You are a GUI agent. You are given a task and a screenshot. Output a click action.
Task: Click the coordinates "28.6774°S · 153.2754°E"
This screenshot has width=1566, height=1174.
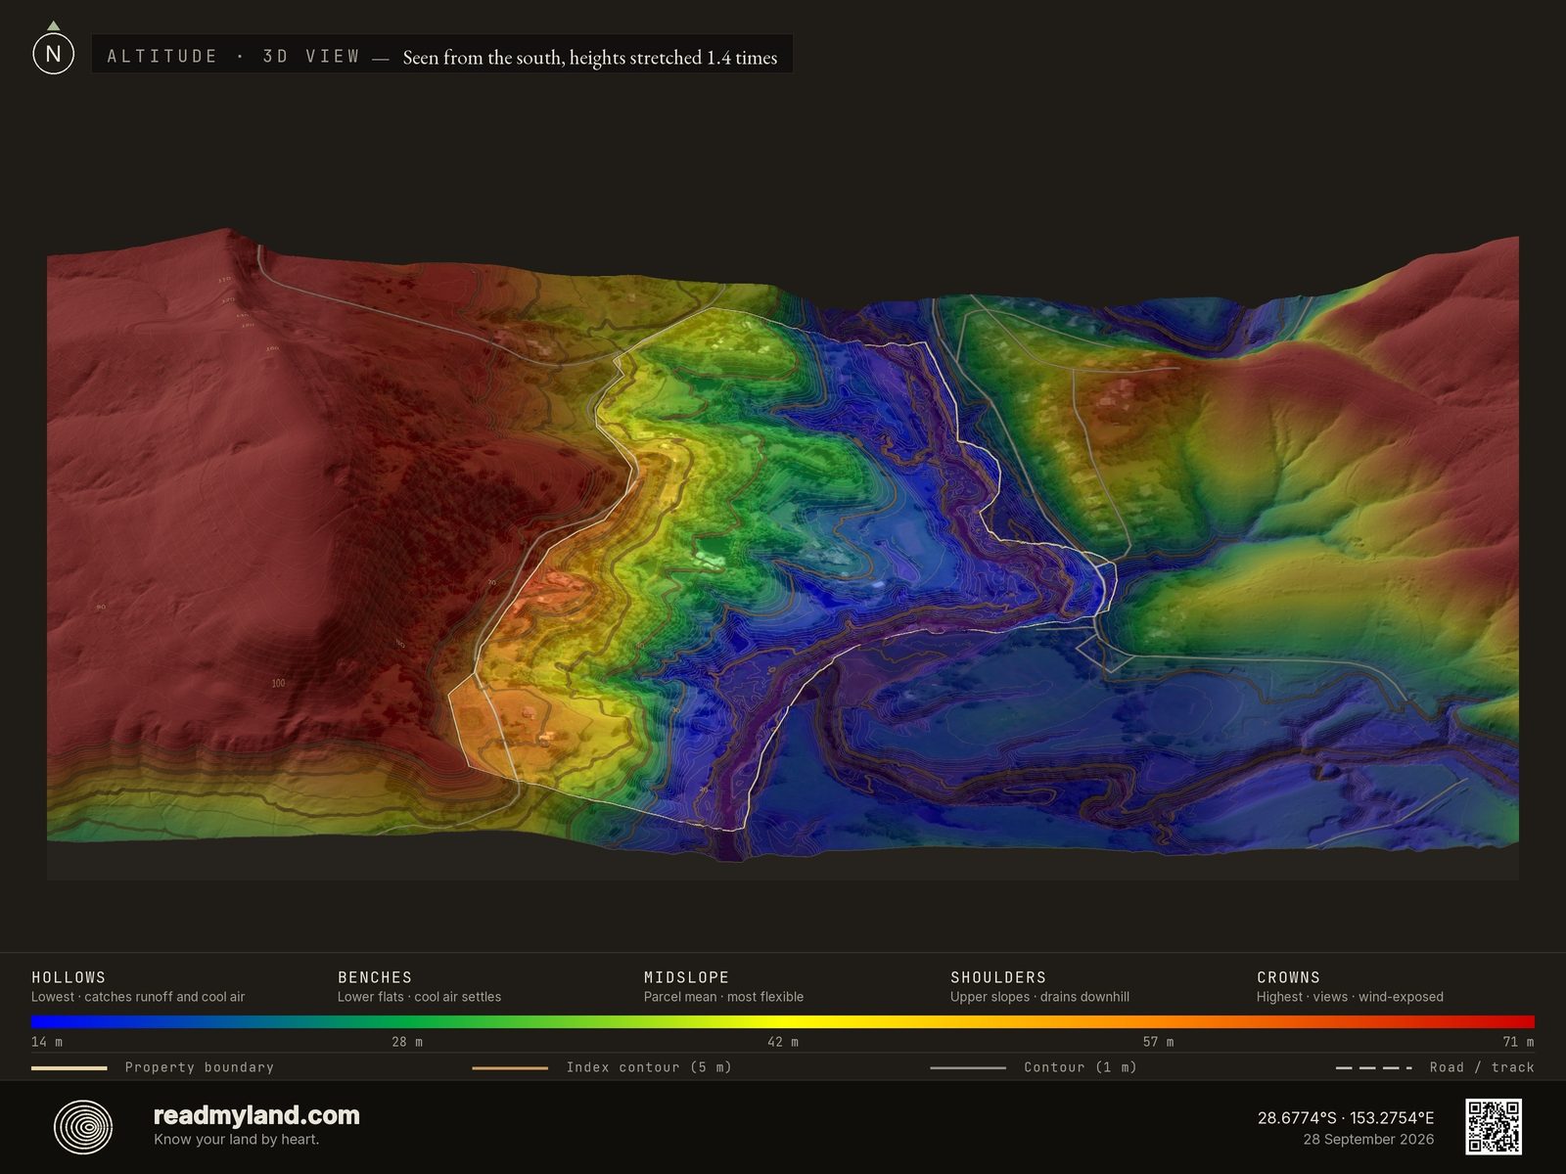1346,1118
